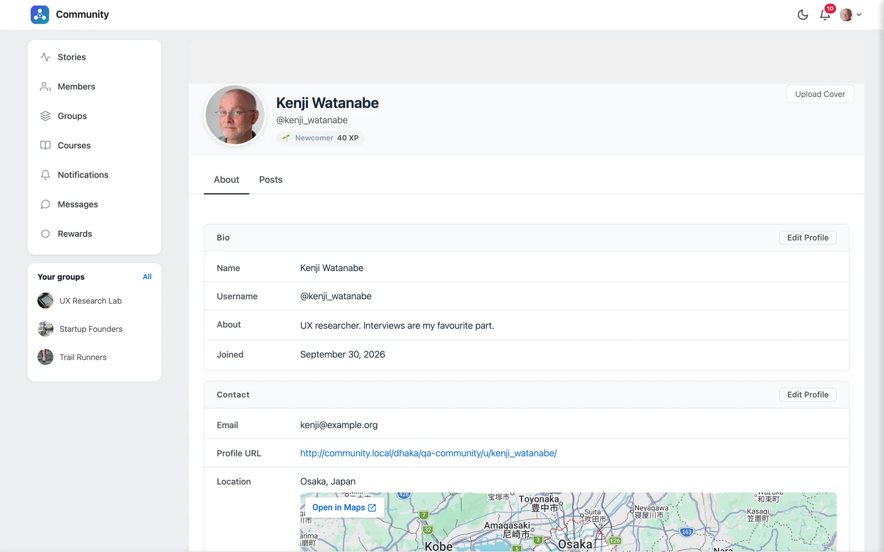
Task: Click the Osaka, Japan location text
Action: (x=328, y=481)
